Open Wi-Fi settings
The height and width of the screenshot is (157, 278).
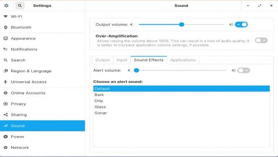(x=43, y=17)
